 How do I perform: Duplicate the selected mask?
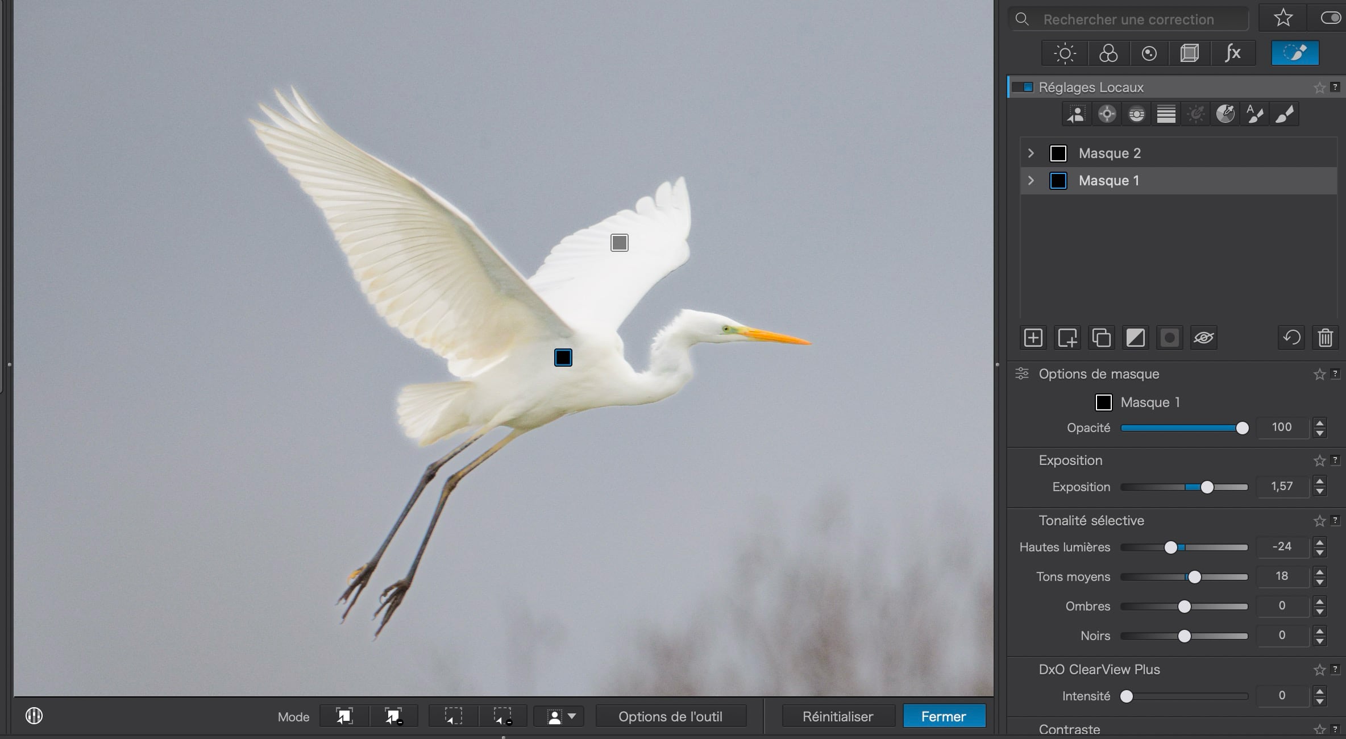tap(1101, 338)
